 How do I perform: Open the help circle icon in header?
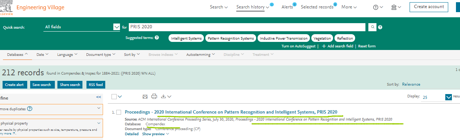[378, 7]
